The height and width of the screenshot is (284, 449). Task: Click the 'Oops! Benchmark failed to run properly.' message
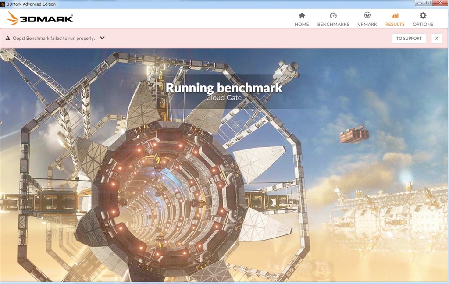click(53, 39)
